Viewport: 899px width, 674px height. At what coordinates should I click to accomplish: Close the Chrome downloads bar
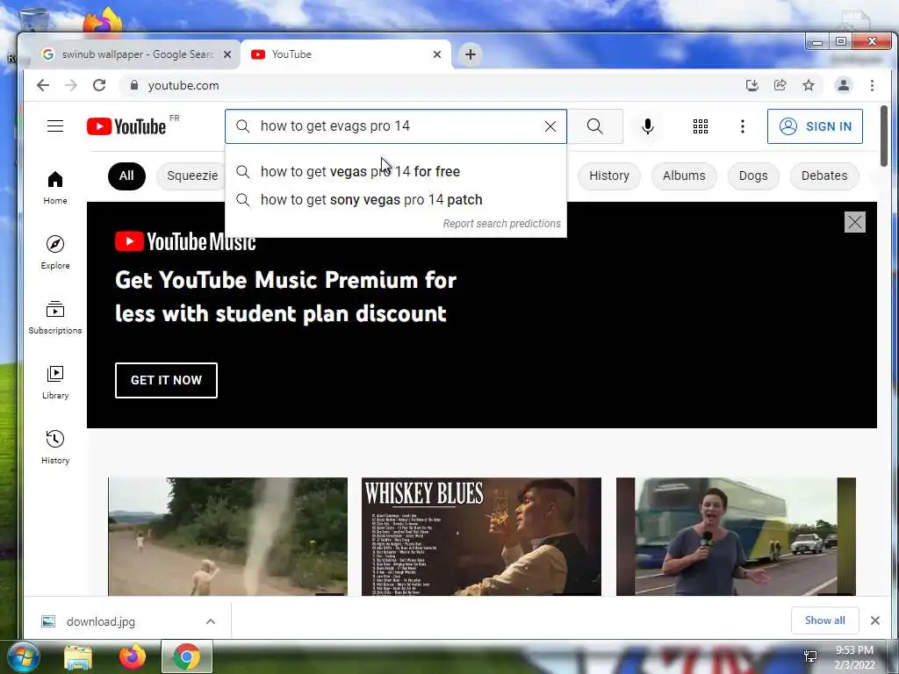(875, 620)
